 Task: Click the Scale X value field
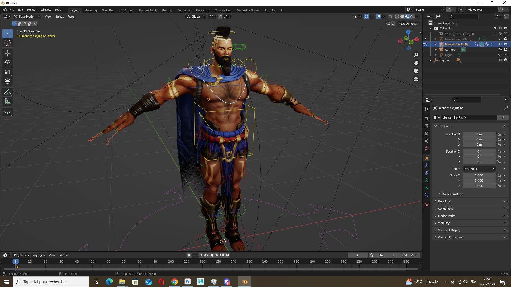tap(479, 175)
